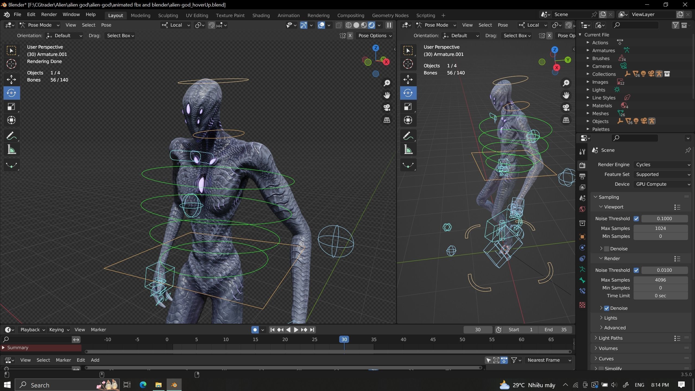
Task: Open the Bone properties tab
Action: tap(582, 280)
